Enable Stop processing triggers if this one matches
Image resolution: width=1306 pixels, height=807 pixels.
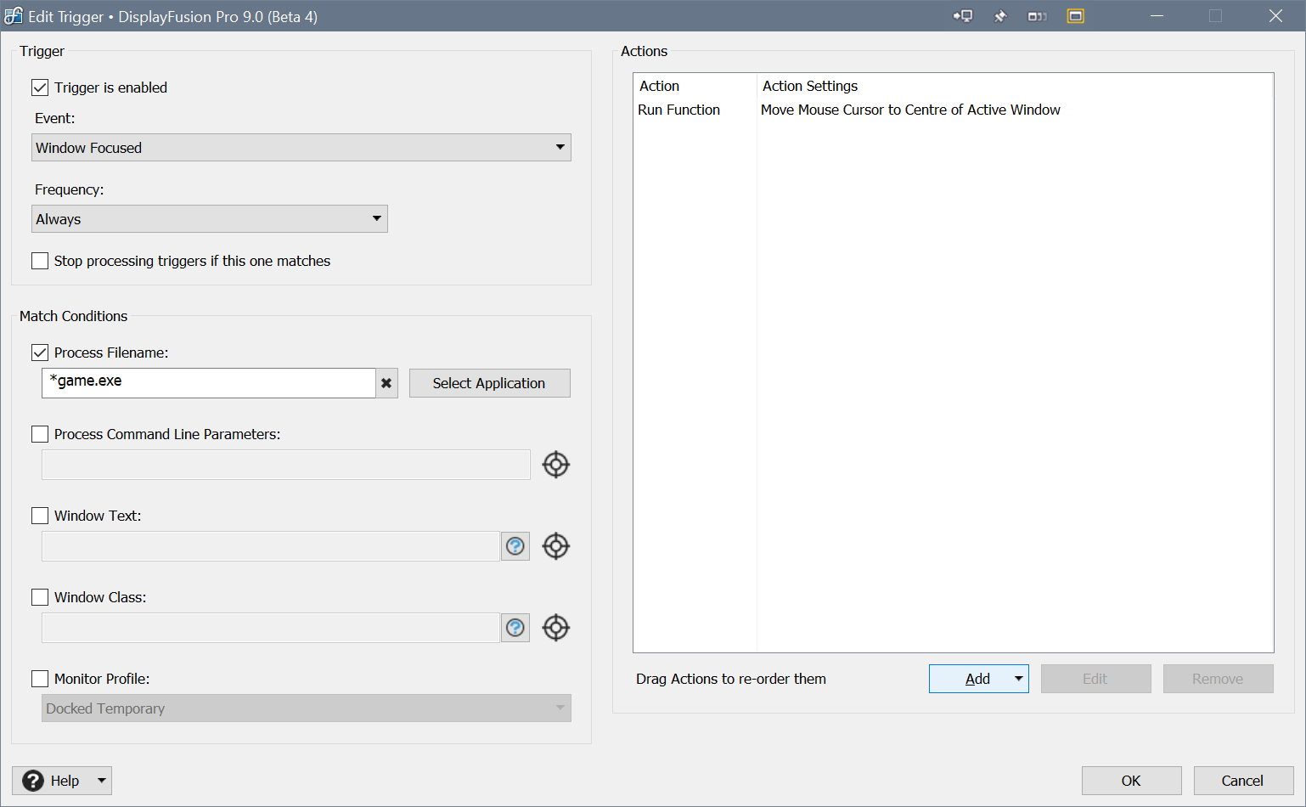(x=40, y=261)
